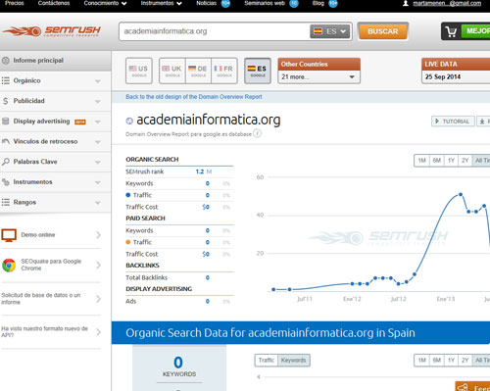Click the Display advertising icon
490x391 pixels.
click(x=6, y=122)
